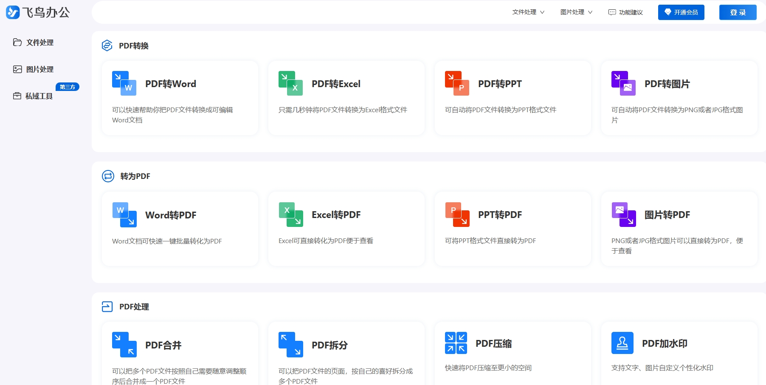The image size is (766, 385).
Task: Click the PDF处理 section heading text
Action: tap(134, 307)
